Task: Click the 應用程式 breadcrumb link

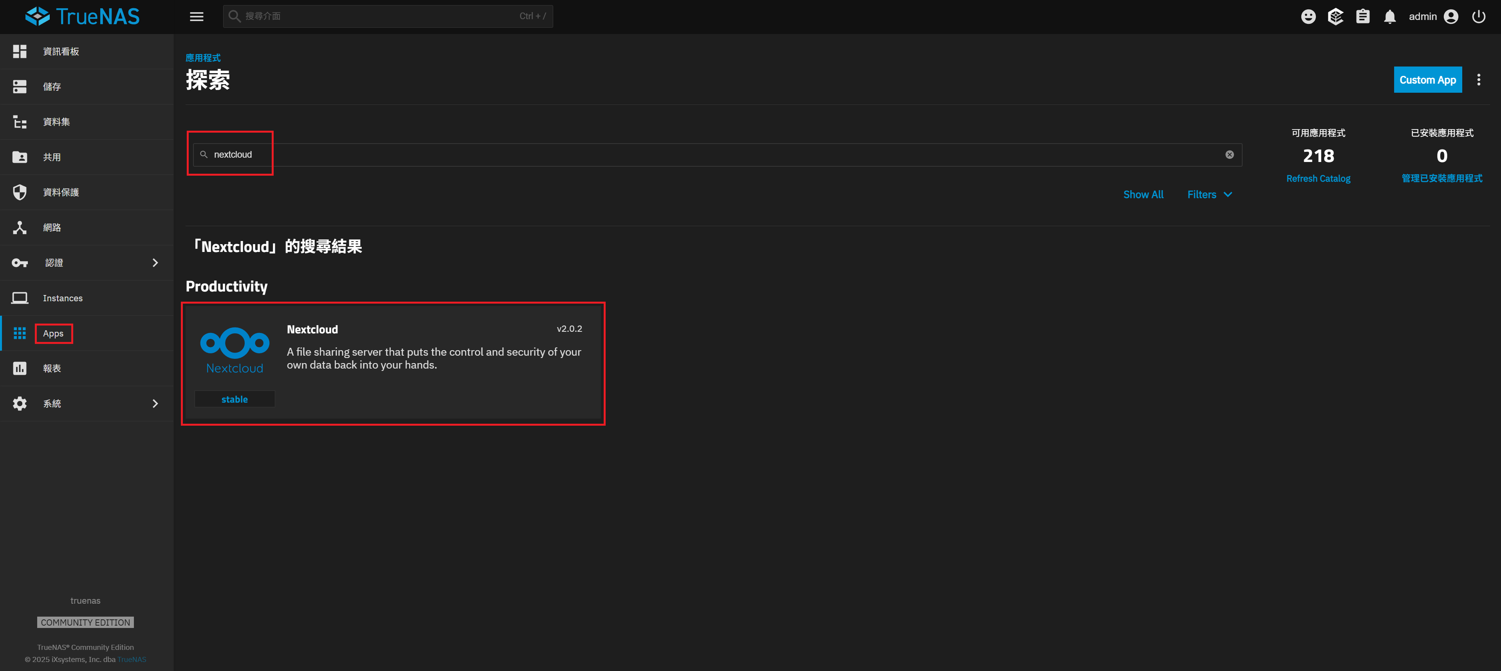Action: pos(203,58)
